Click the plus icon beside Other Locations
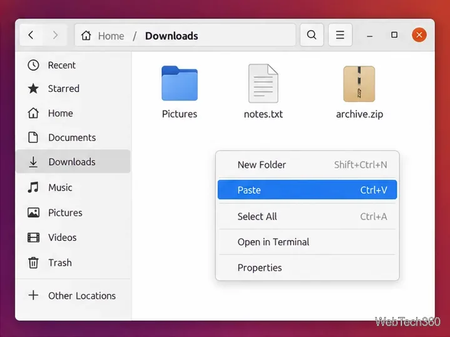This screenshot has height=337, width=450. pos(33,295)
